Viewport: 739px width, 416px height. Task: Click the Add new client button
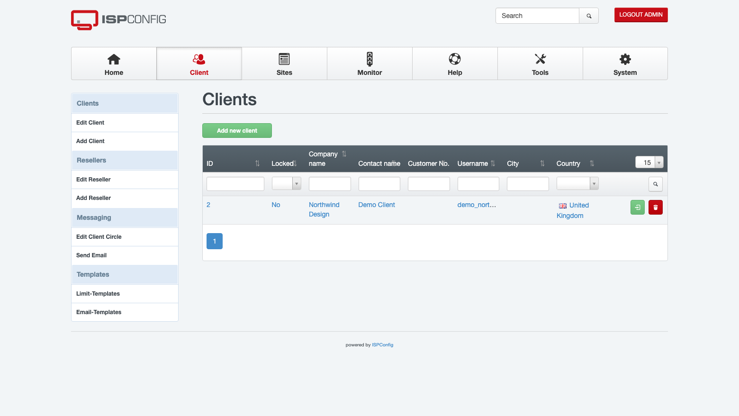click(x=237, y=131)
